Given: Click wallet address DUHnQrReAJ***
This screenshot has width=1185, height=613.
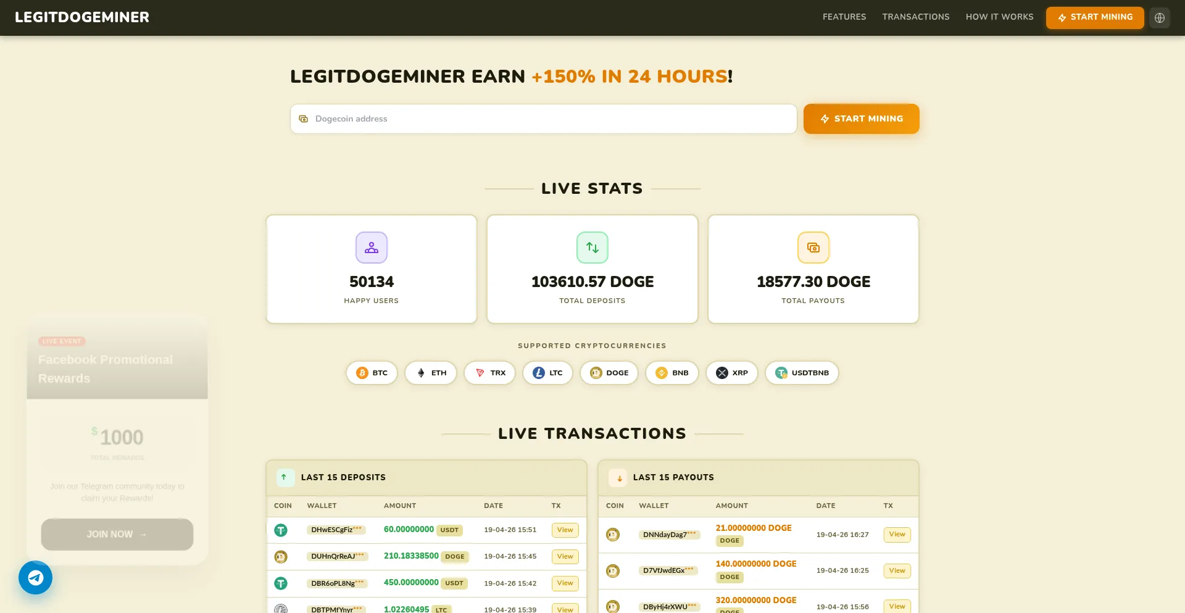Looking at the screenshot, I should (338, 557).
